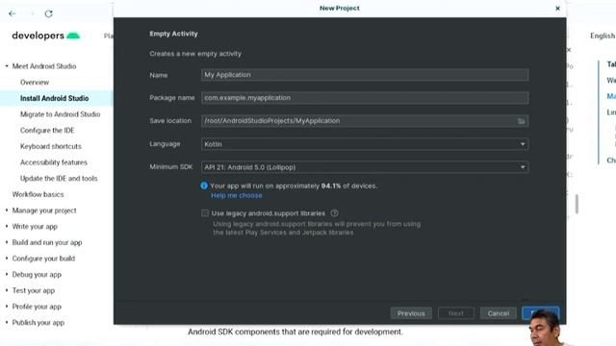Expand the Write your app section
Image resolution: width=616 pixels, height=346 pixels.
(x=7, y=227)
